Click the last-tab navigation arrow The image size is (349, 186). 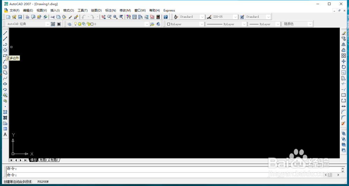click(25, 160)
